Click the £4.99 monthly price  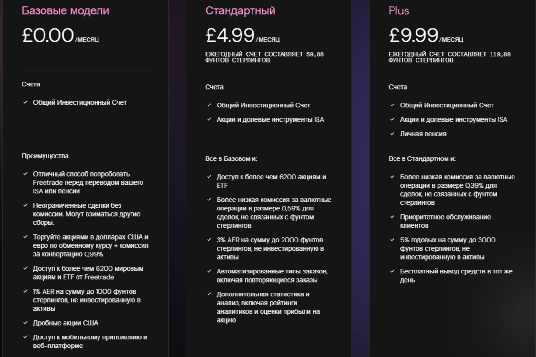[x=230, y=35]
